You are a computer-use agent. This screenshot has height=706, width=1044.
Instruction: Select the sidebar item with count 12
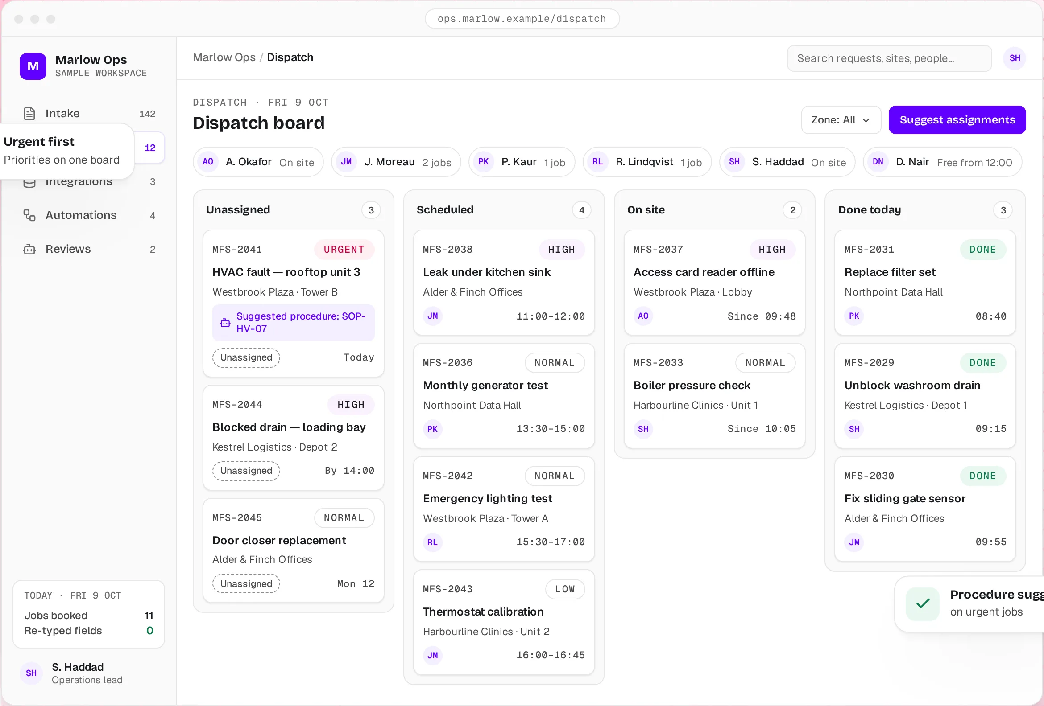pos(149,148)
